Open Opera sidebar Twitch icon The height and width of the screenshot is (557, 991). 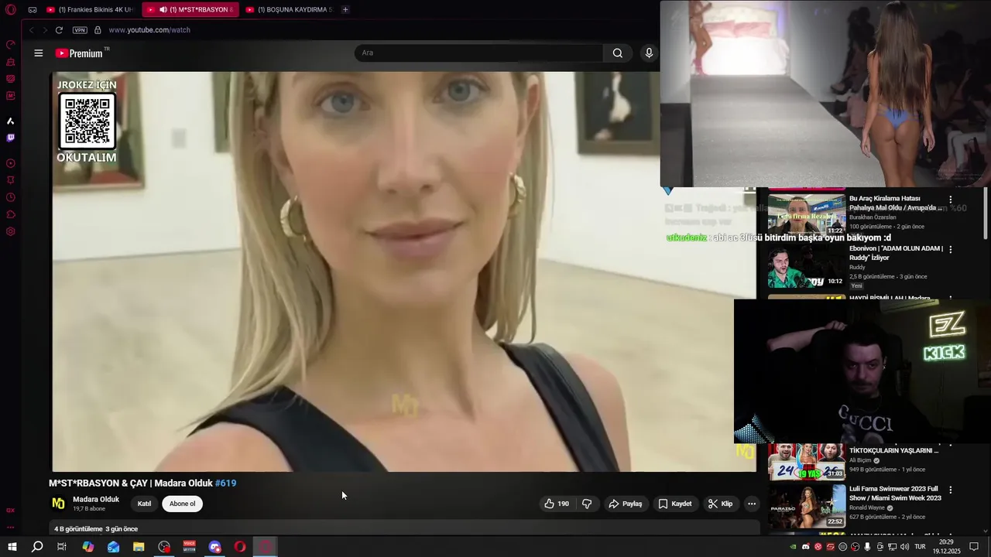(11, 138)
